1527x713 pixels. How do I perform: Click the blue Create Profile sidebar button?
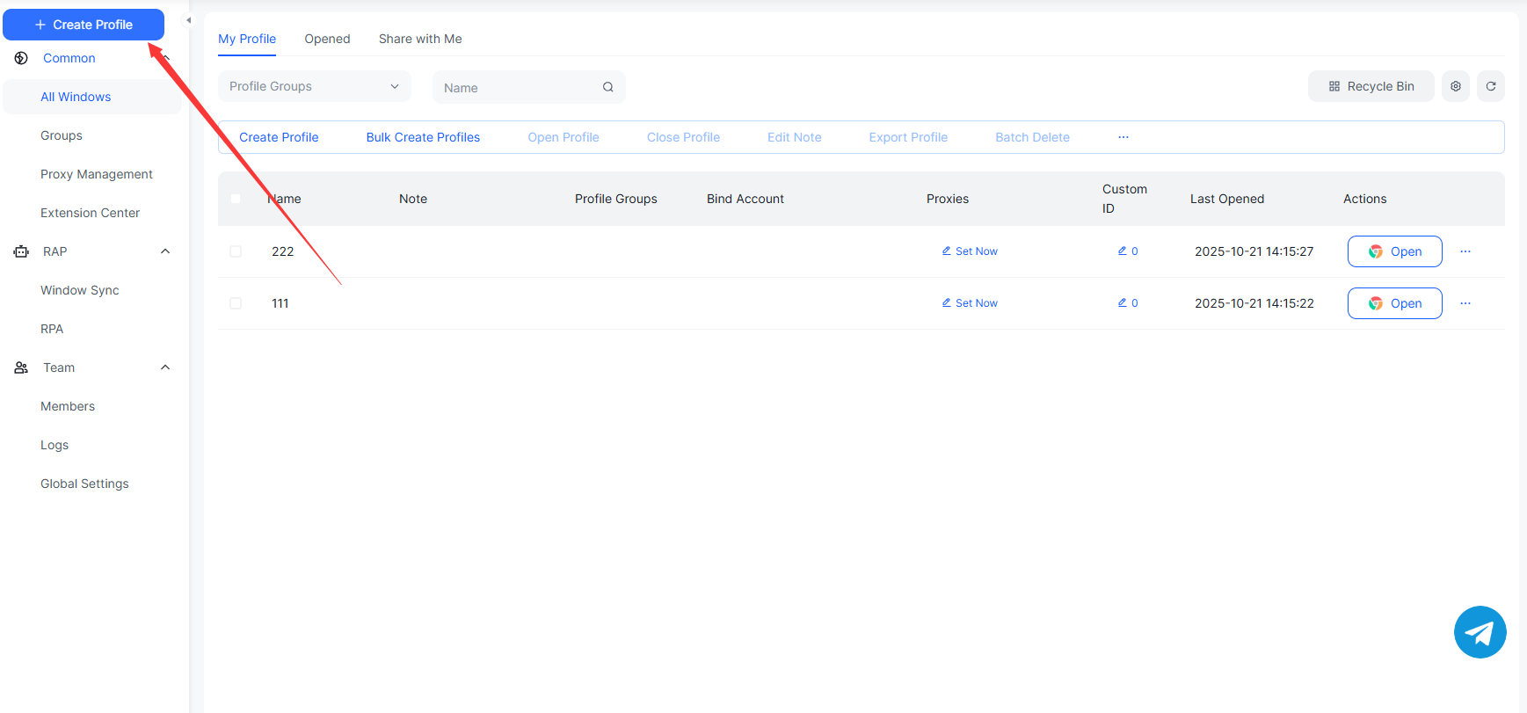pos(84,25)
